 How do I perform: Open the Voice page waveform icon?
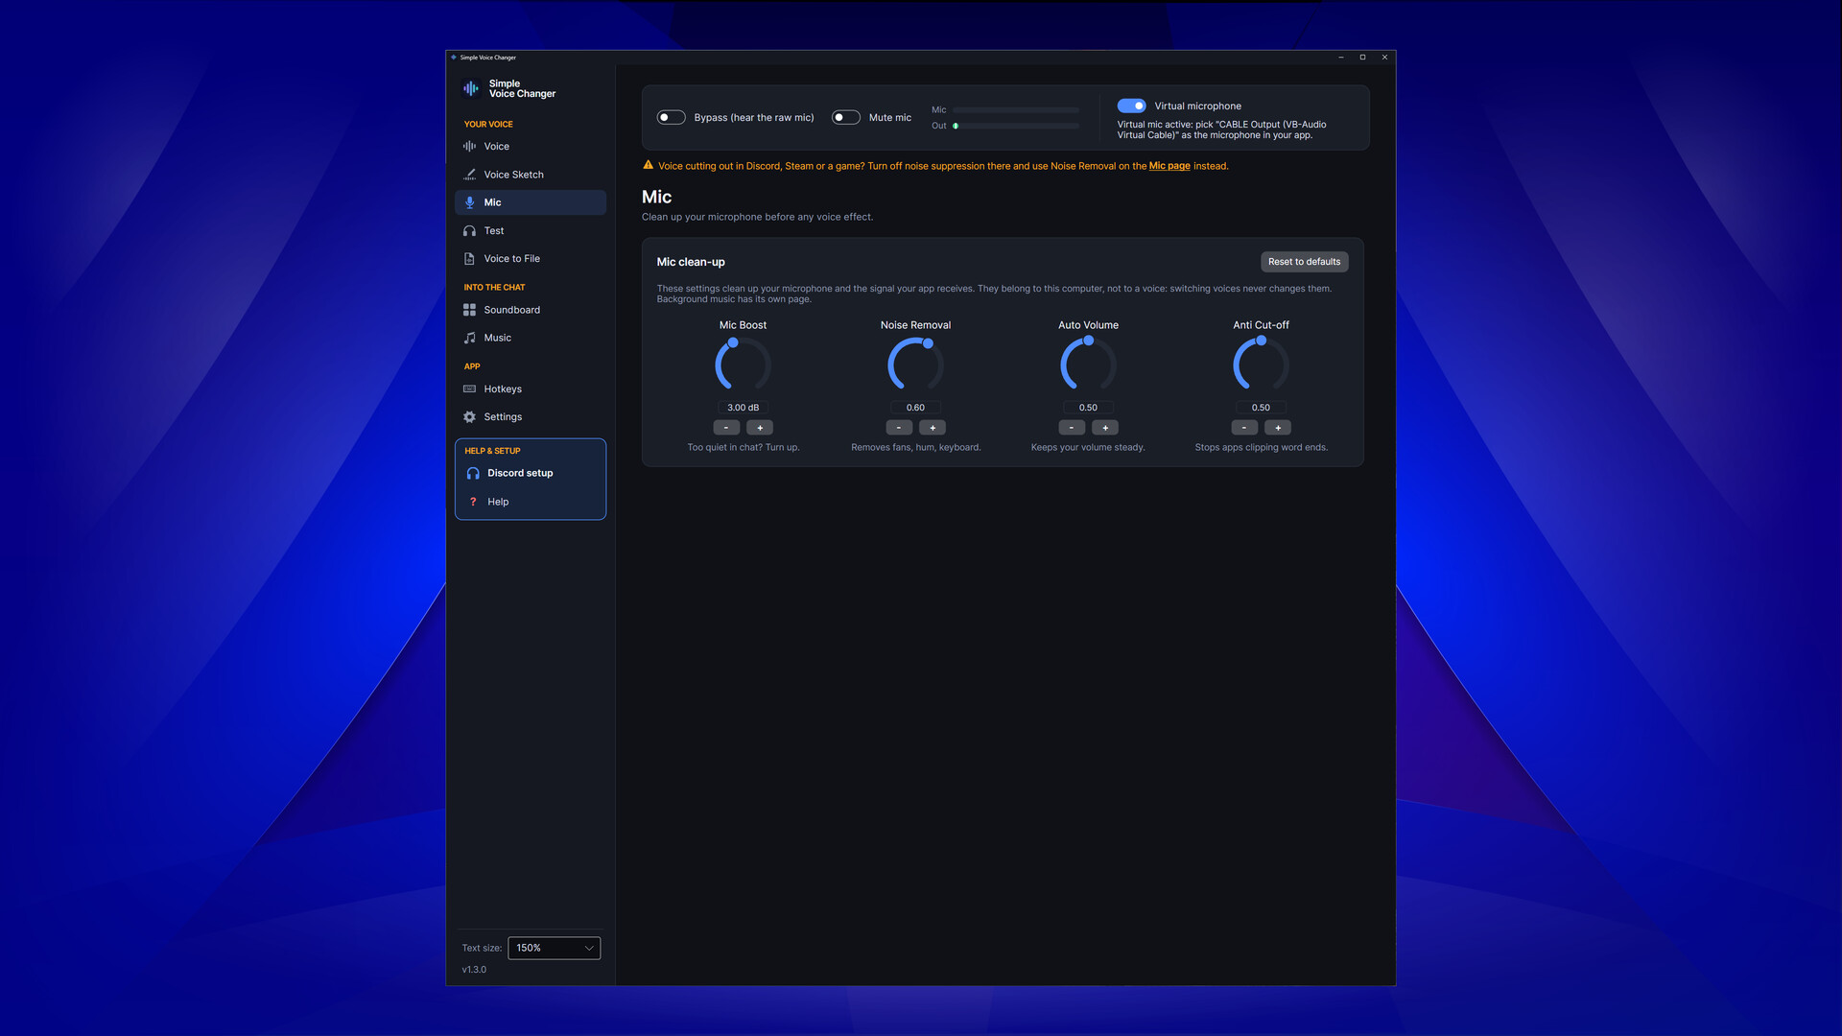tap(469, 147)
